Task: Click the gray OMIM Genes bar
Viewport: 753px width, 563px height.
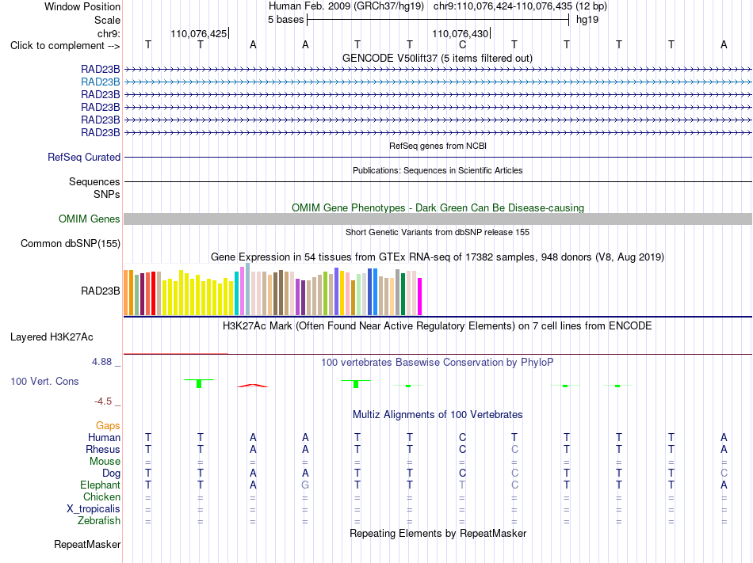Action: (438, 219)
